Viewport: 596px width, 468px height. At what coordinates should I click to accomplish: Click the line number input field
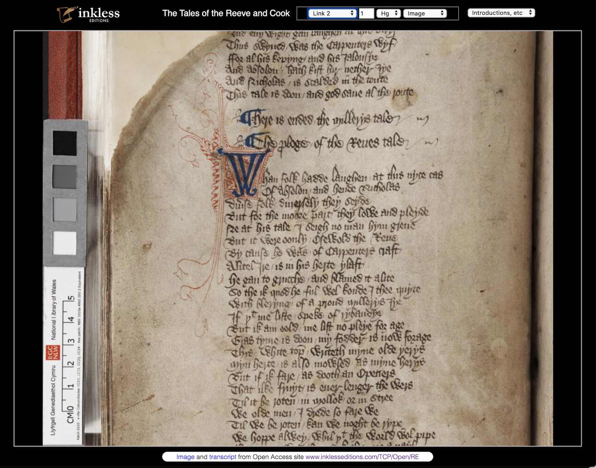367,13
